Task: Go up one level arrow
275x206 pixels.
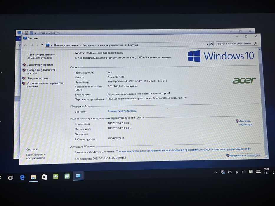Action: click(x=42, y=45)
